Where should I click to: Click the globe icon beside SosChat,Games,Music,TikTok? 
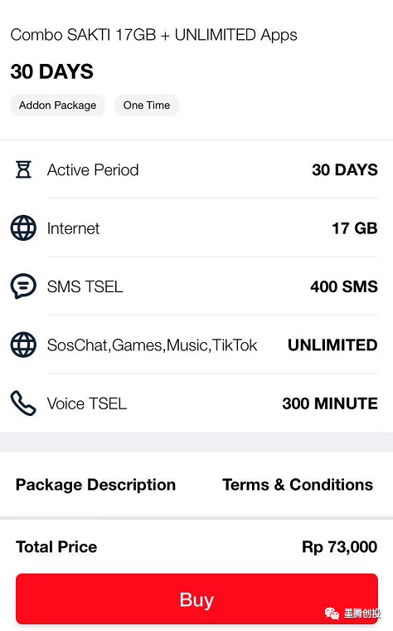23,345
